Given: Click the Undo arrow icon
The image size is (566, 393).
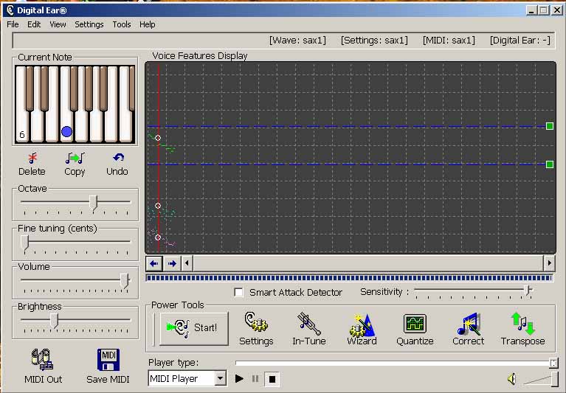Looking at the screenshot, I should 117,158.
